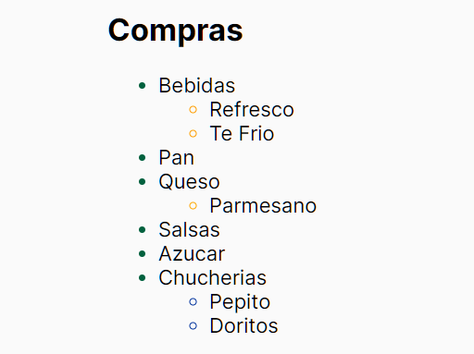Select the Queso list item
The image size is (474, 354).
point(189,181)
